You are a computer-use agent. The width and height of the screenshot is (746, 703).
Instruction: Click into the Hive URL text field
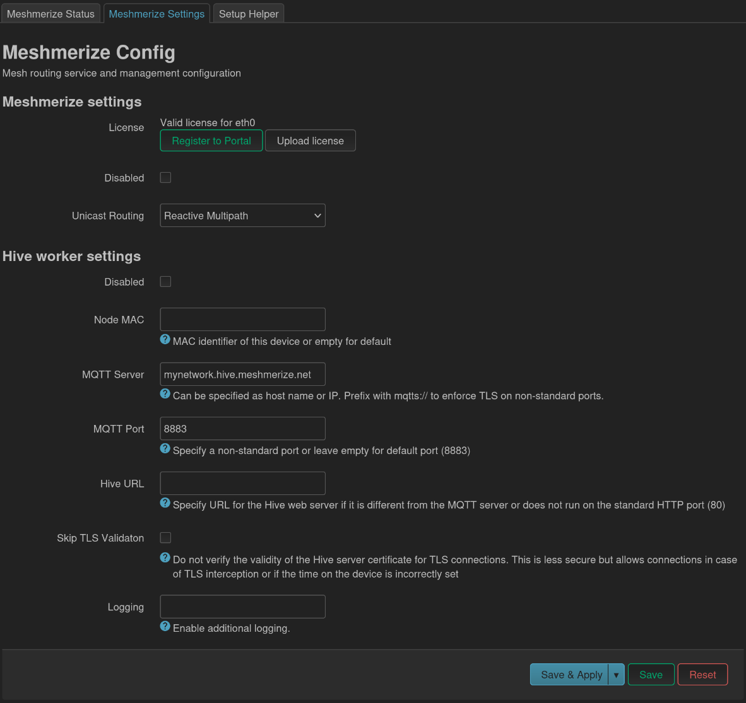click(x=242, y=484)
